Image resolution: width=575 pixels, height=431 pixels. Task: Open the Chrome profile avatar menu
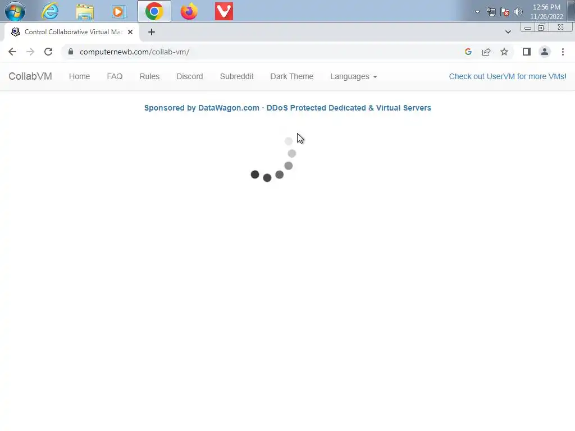coord(545,52)
